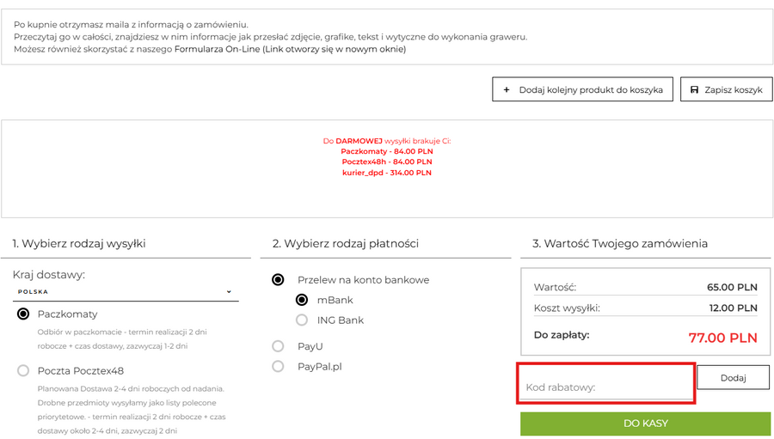Viewport: 774px width, 439px height.
Task: Click the Wybierz rodzaj płatności heading
Action: tap(345, 243)
